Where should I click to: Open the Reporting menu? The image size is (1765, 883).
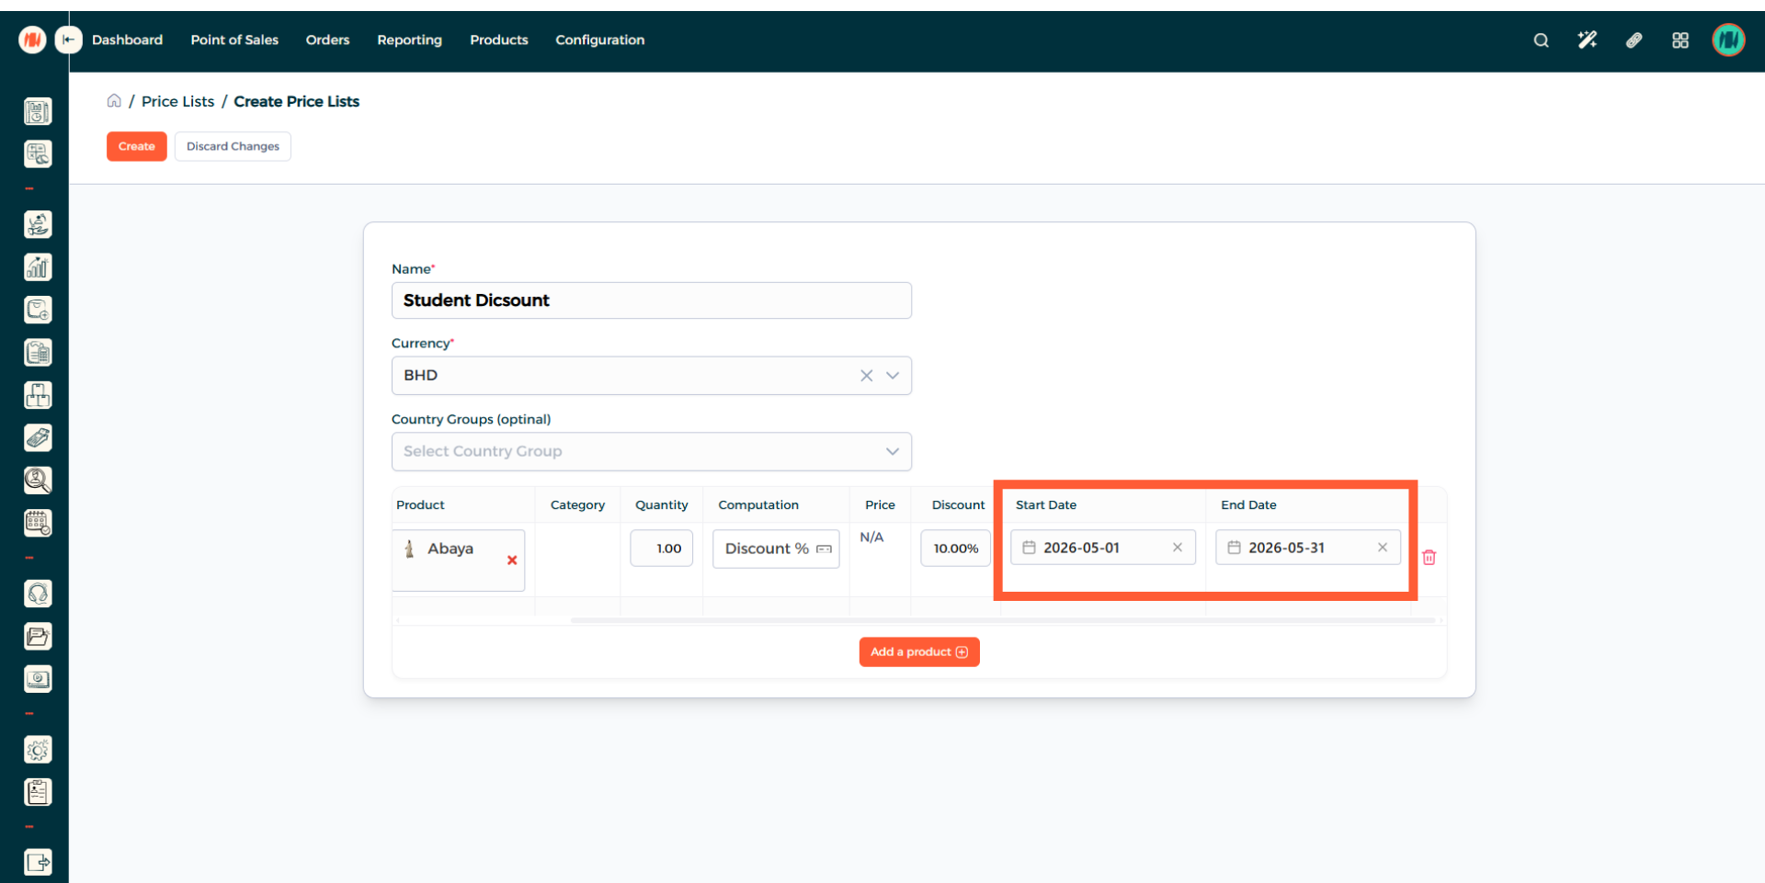(409, 40)
